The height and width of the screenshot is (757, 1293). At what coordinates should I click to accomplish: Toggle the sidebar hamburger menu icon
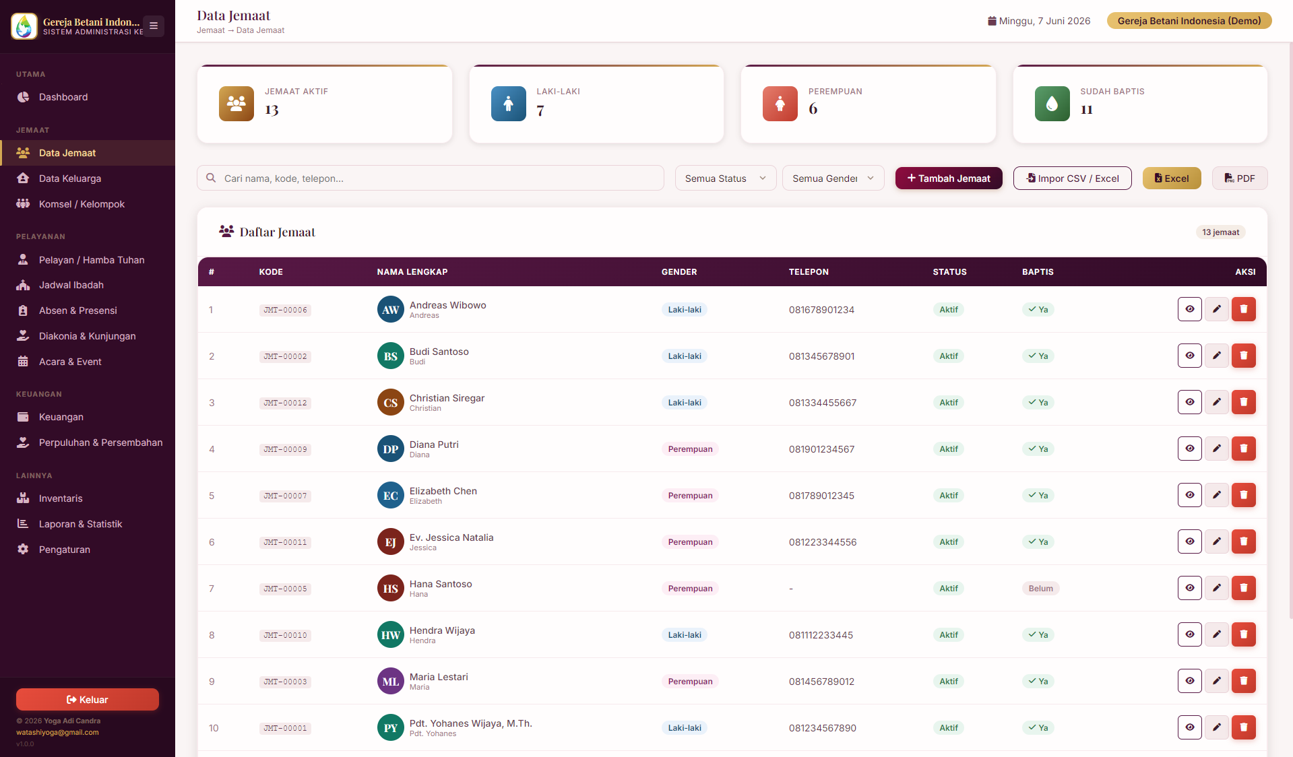(154, 26)
